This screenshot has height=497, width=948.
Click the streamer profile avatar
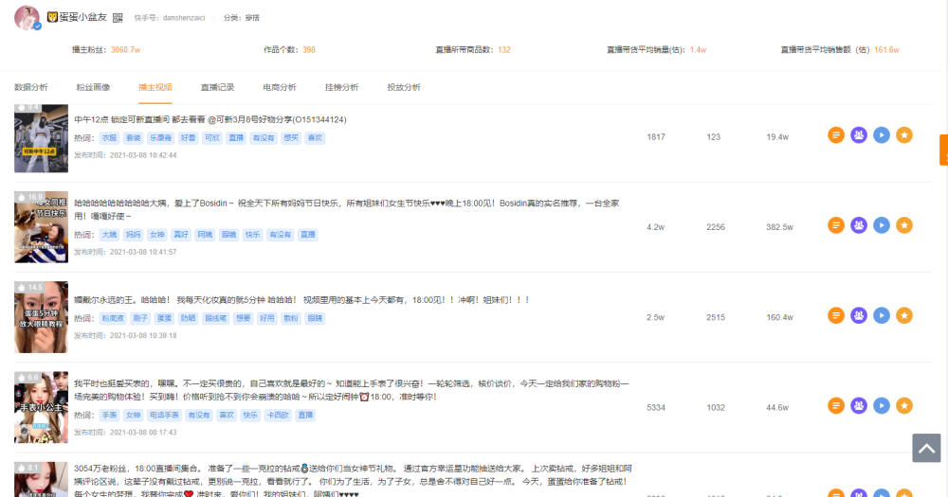click(x=27, y=18)
